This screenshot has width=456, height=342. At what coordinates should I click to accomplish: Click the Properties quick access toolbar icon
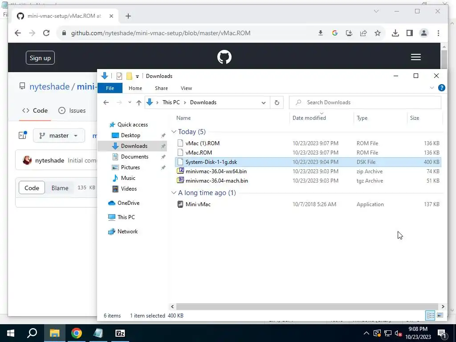pyautogui.click(x=119, y=76)
